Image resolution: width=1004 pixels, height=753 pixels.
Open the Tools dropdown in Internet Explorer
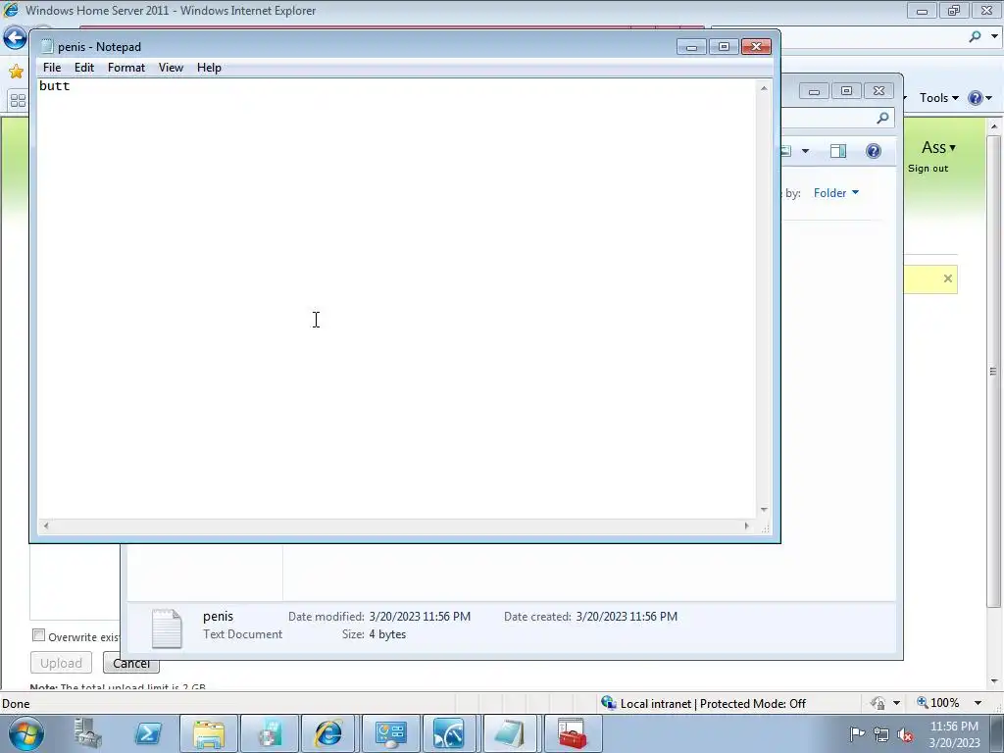[938, 98]
